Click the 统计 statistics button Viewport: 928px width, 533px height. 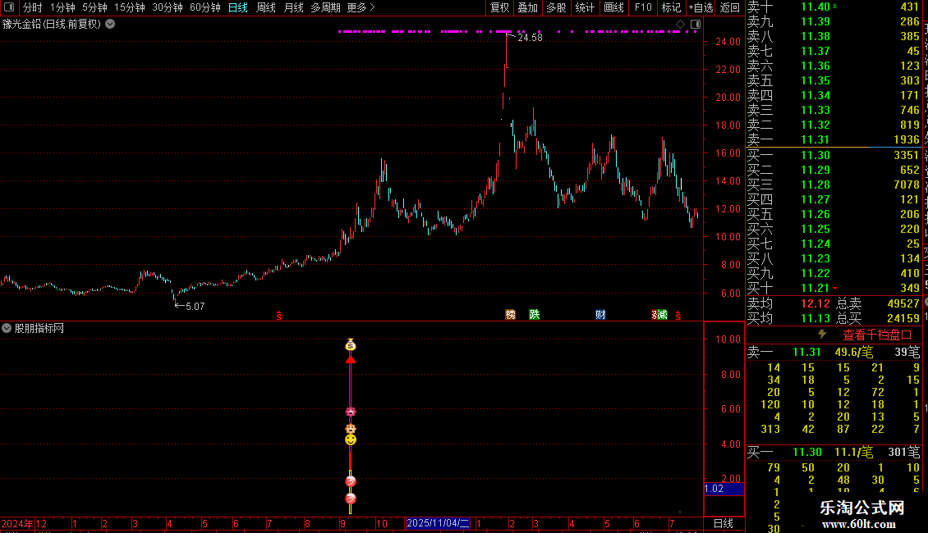tap(585, 7)
